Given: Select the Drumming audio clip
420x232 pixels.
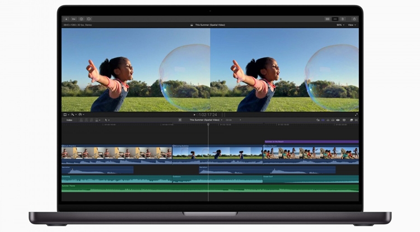Looking at the screenshot, I should [x=116, y=179].
